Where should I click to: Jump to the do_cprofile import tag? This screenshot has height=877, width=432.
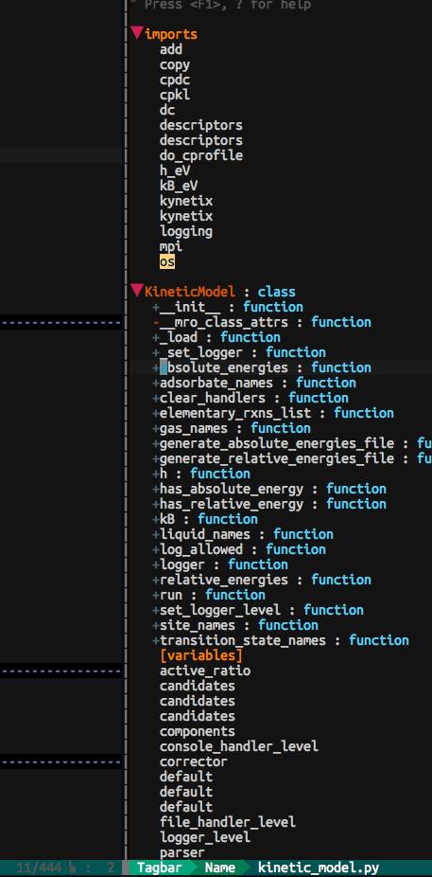point(201,155)
